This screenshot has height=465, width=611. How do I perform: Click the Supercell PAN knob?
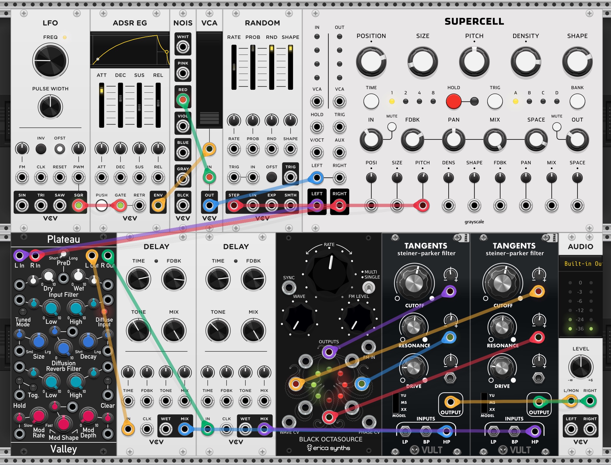point(454,140)
